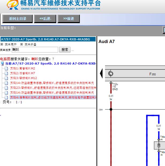
Task: Click the T12u /10 GND connector label
Action: (115, 87)
